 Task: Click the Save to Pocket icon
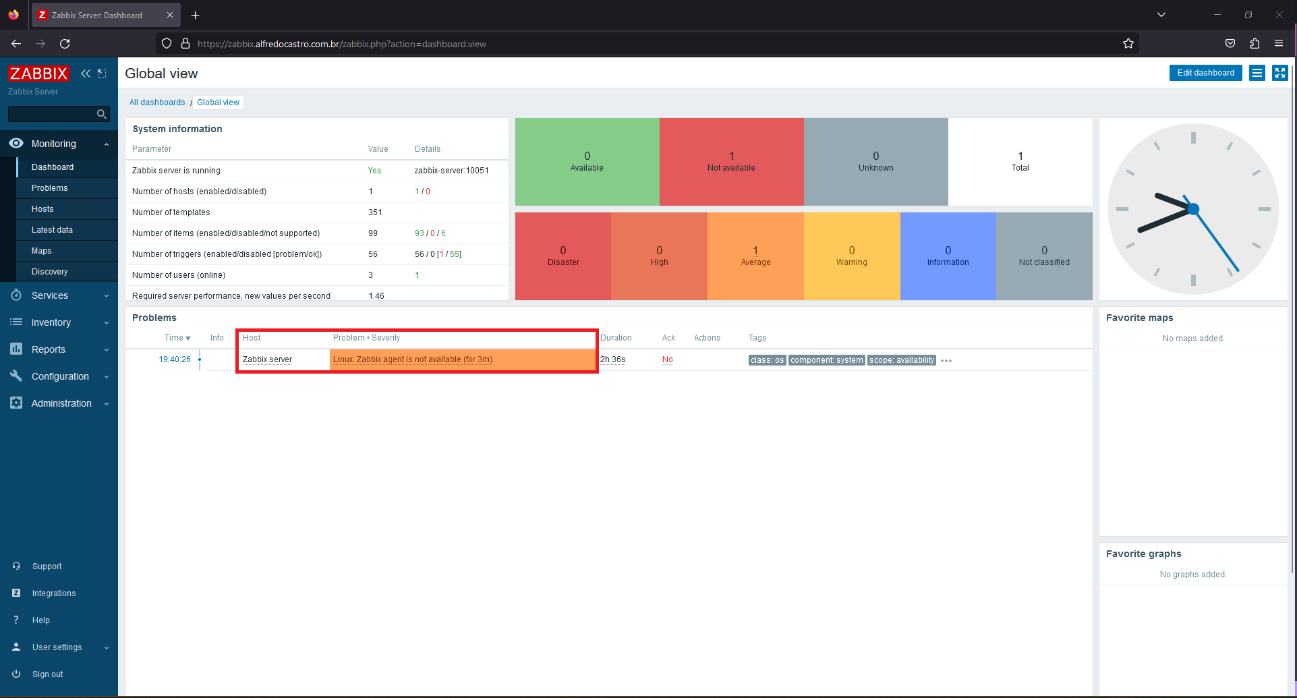click(x=1230, y=44)
